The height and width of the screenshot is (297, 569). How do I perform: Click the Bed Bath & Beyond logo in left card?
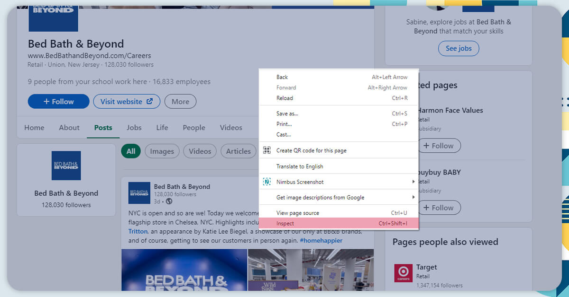(x=66, y=166)
